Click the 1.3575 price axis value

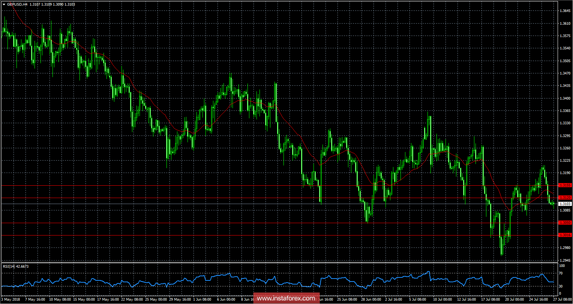pyautogui.click(x=565, y=36)
